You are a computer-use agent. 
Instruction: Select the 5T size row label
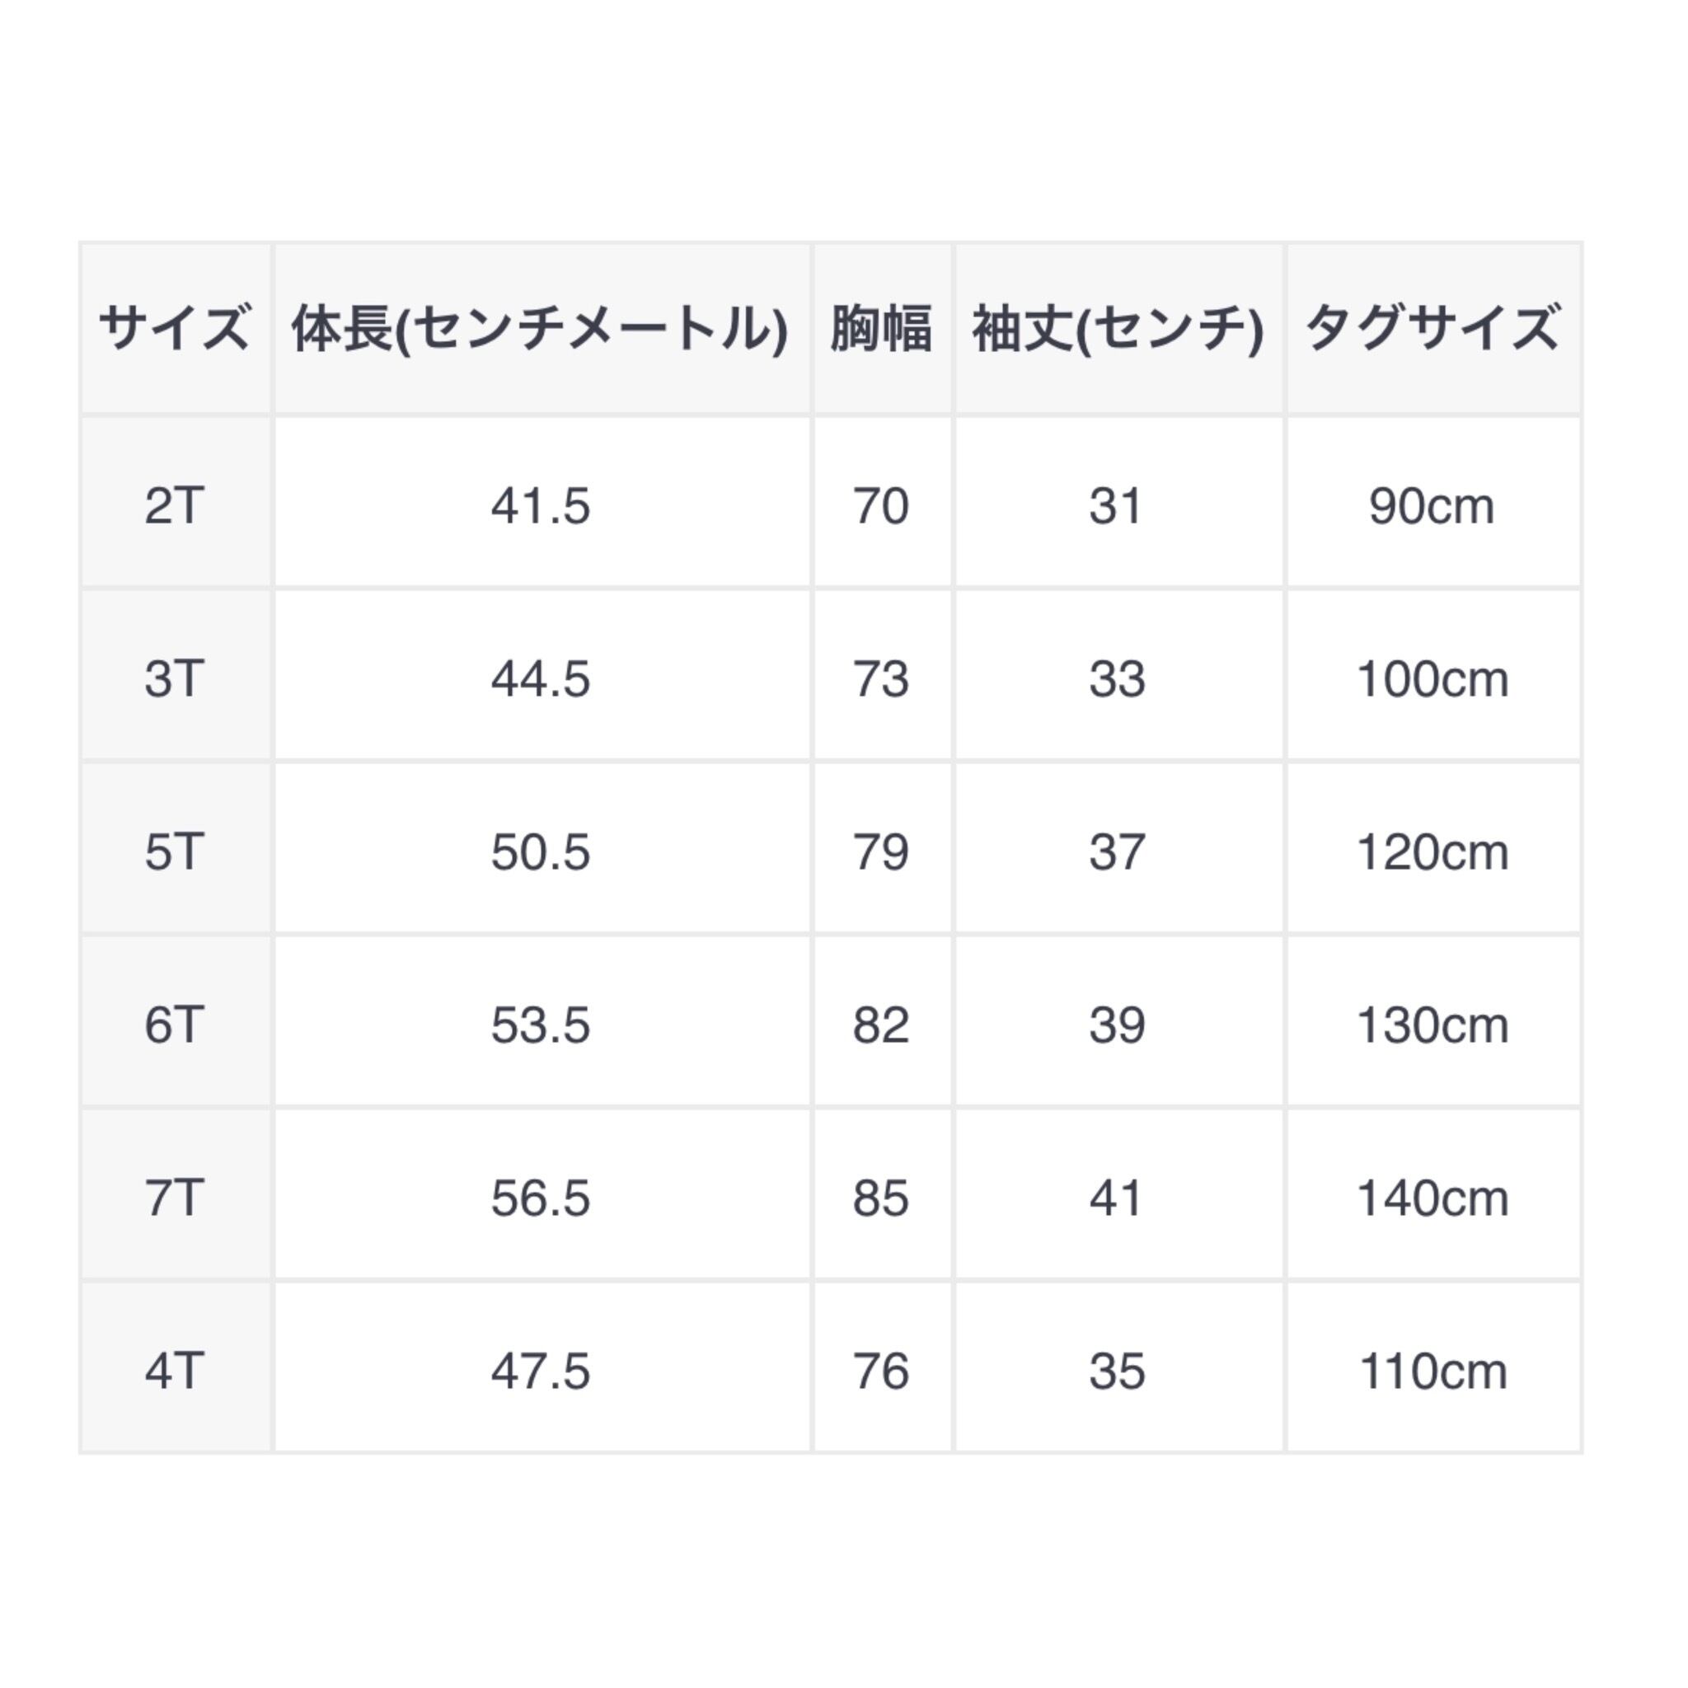[175, 852]
